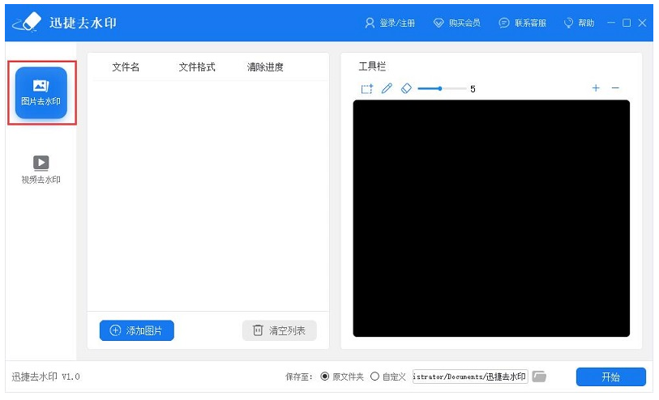Click the 清除进度 column header
659x400 pixels.
265,66
